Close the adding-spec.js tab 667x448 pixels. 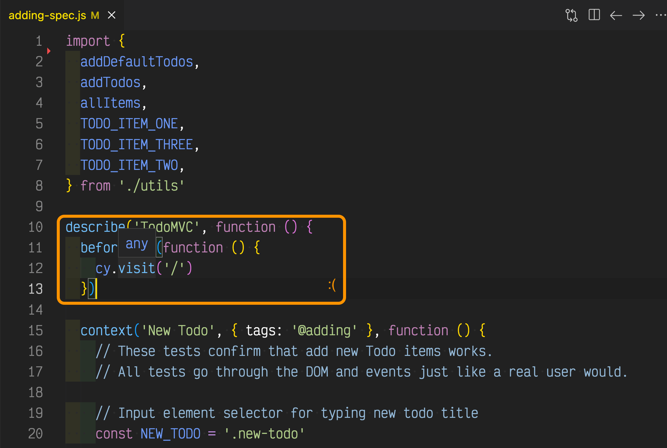[111, 15]
